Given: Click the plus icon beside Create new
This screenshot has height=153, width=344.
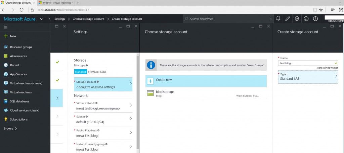Looking at the screenshot, I should 150,81.
